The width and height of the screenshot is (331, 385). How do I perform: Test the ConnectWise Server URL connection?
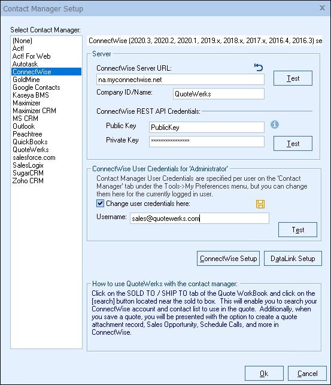click(x=293, y=78)
